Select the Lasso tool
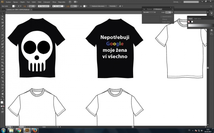Viewport: 214px width, 133px height. 2,23
